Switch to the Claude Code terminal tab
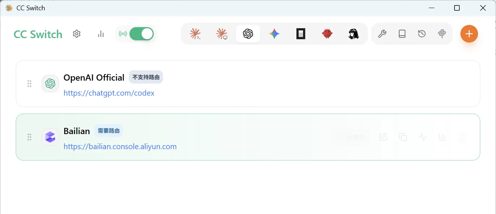Viewport: 496px width, 214px height. (x=195, y=34)
